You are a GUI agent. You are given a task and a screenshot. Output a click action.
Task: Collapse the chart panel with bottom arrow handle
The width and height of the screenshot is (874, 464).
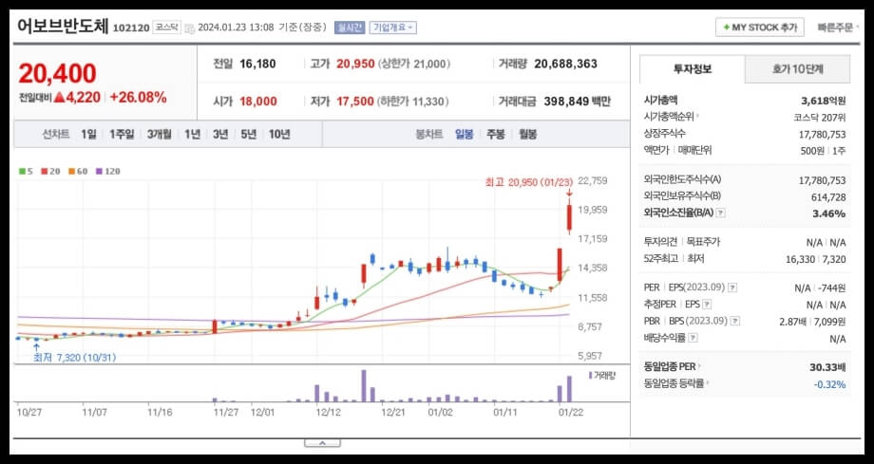pyautogui.click(x=322, y=443)
